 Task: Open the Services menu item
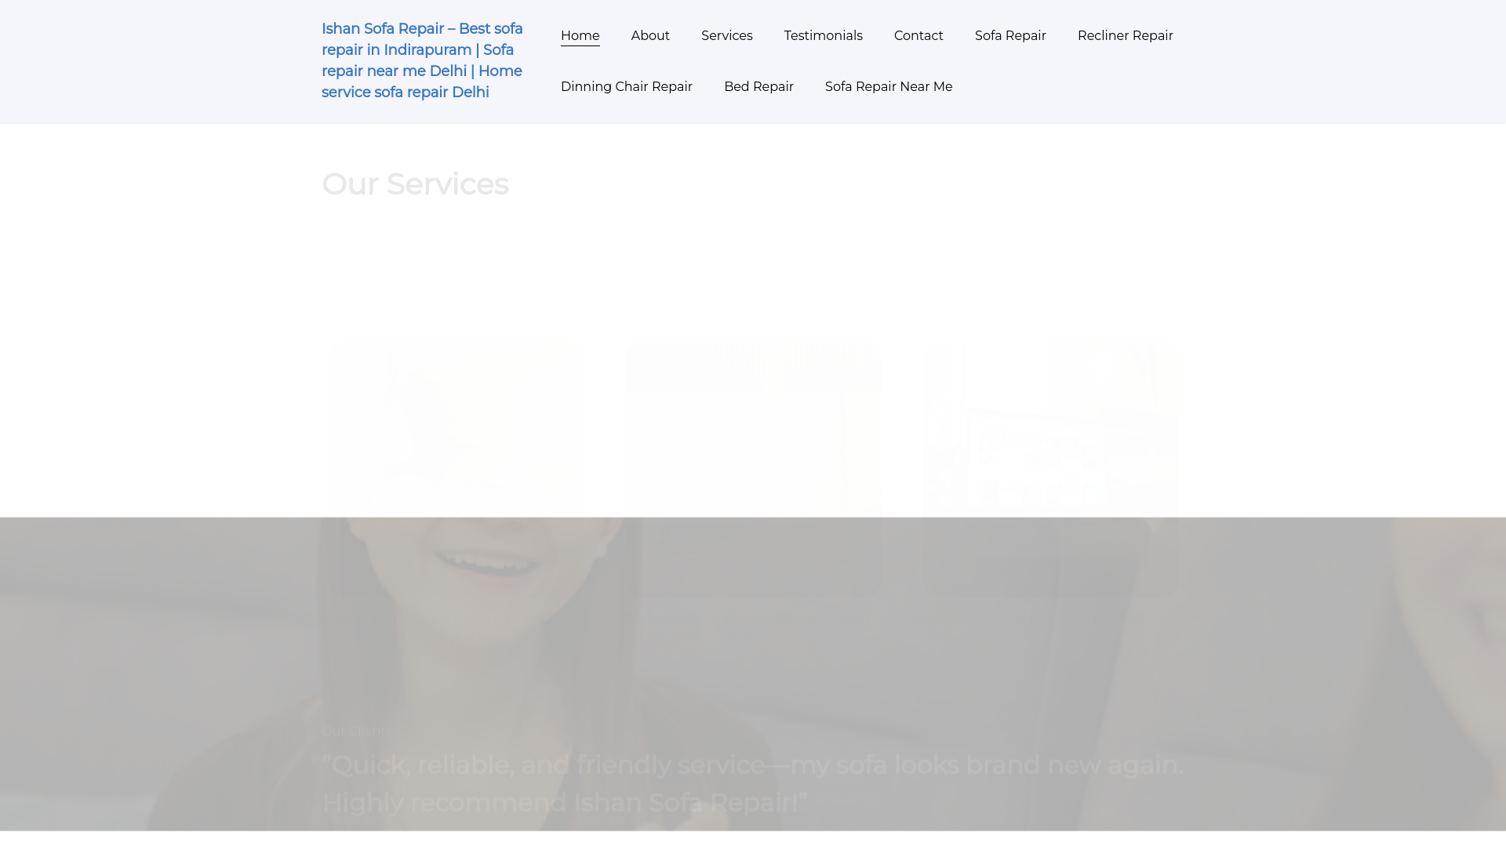(x=726, y=36)
